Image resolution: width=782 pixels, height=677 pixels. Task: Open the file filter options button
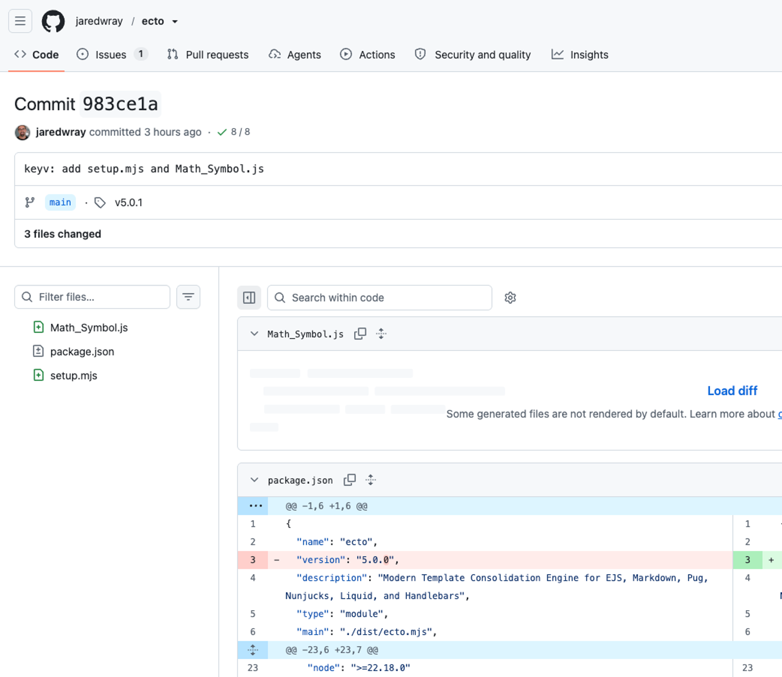188,297
